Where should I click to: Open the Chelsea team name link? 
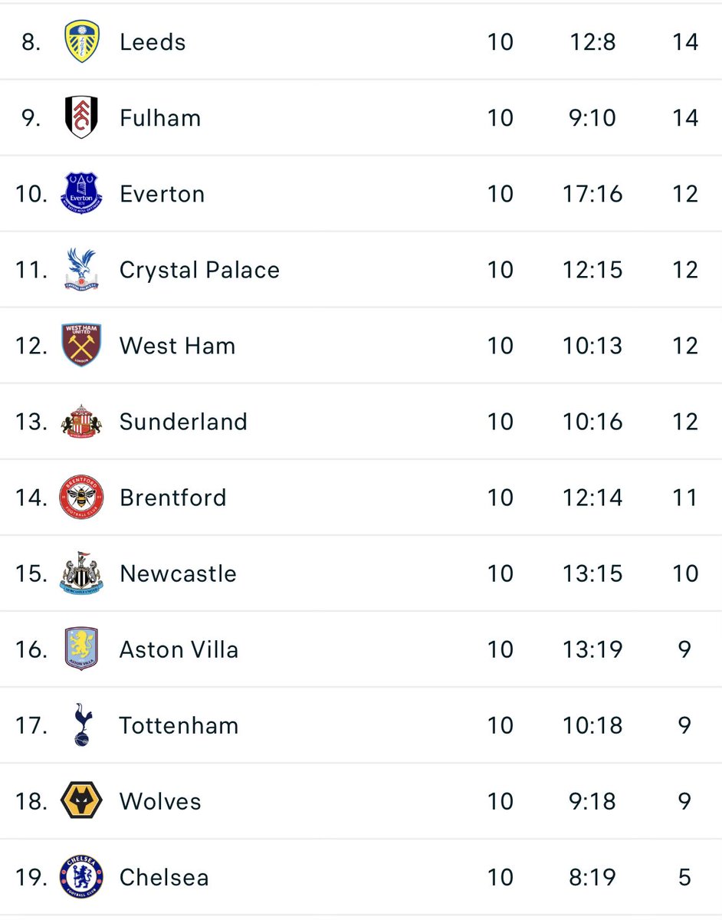pyautogui.click(x=164, y=877)
